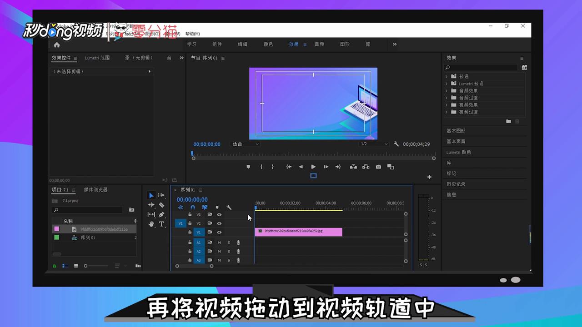This screenshot has width=582, height=327.
Task: Select the Ripple Edit tool
Action: (151, 205)
